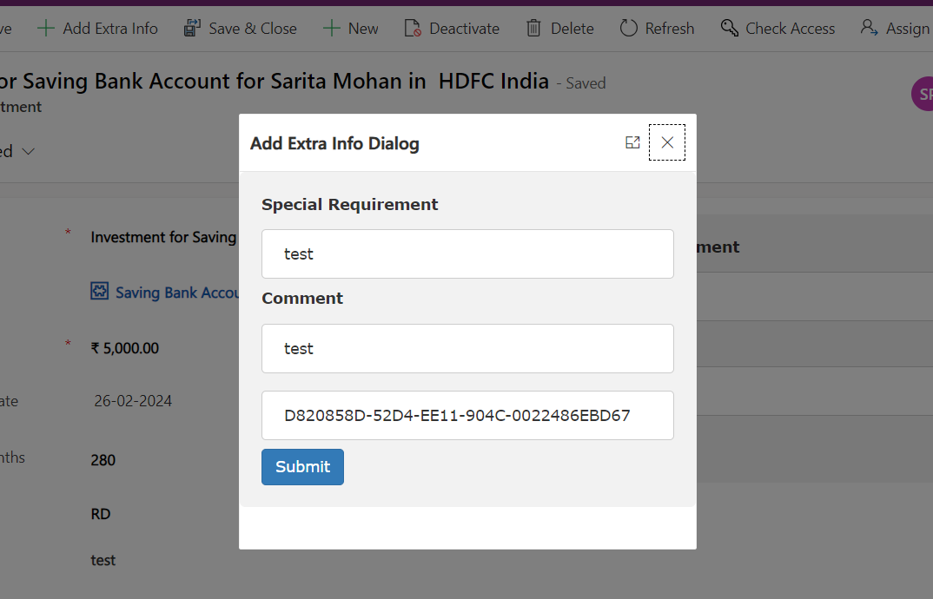The width and height of the screenshot is (933, 599).
Task: Select the GUID field starting with D820858D
Action: point(467,415)
